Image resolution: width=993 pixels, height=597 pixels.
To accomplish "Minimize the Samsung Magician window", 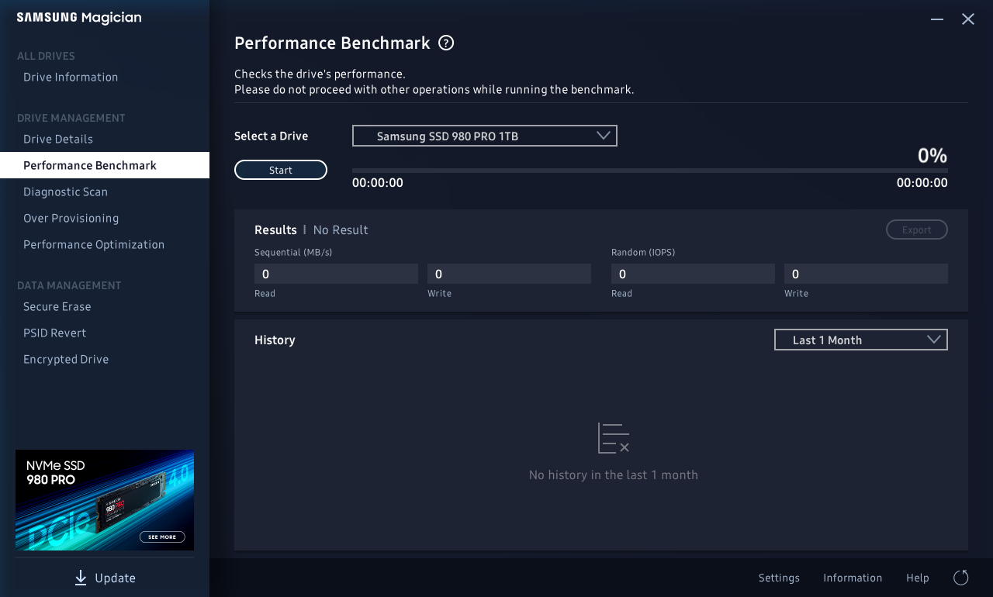I will pos(937,19).
